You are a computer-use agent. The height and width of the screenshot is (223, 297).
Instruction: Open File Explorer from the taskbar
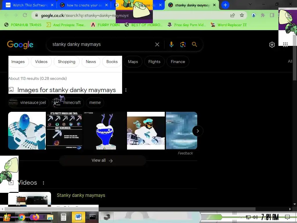[x=50, y=217]
